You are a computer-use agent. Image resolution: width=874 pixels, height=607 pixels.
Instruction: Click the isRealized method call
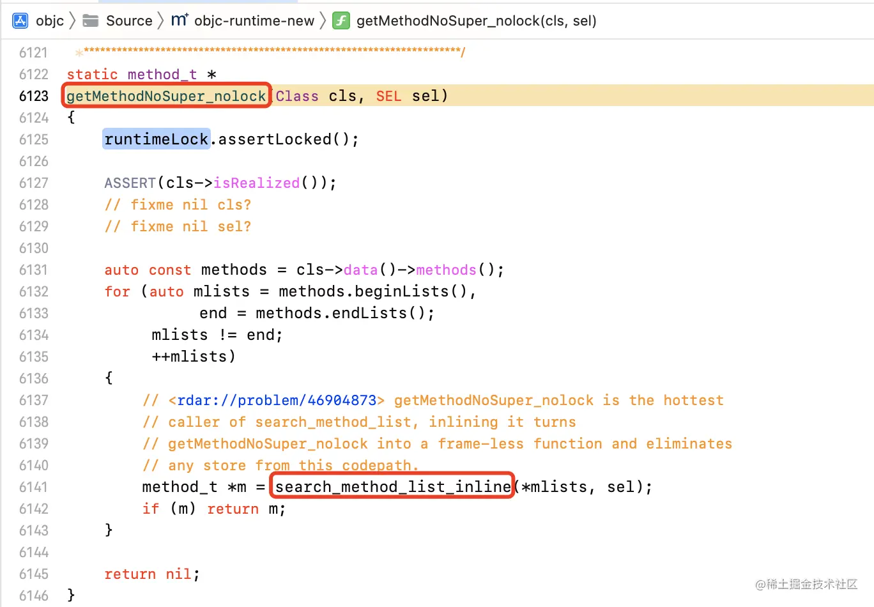coord(256,183)
